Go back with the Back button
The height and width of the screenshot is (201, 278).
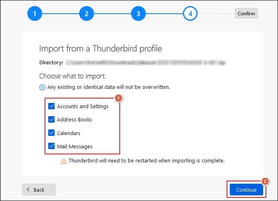[x=39, y=190]
